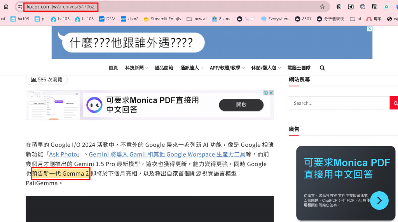
Task: Click the browser home icon
Action: 6,7
